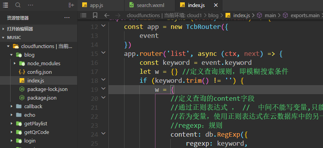The image size is (323, 148).
Task: Close the index.js tab
Action: point(216,5)
